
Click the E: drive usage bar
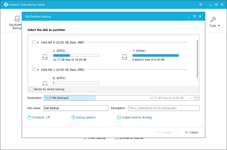tap(76, 83)
